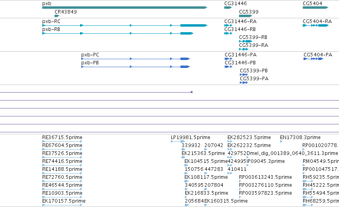Select the feature labeled 207042
The width and height of the screenshot is (339, 207).
coord(214,145)
